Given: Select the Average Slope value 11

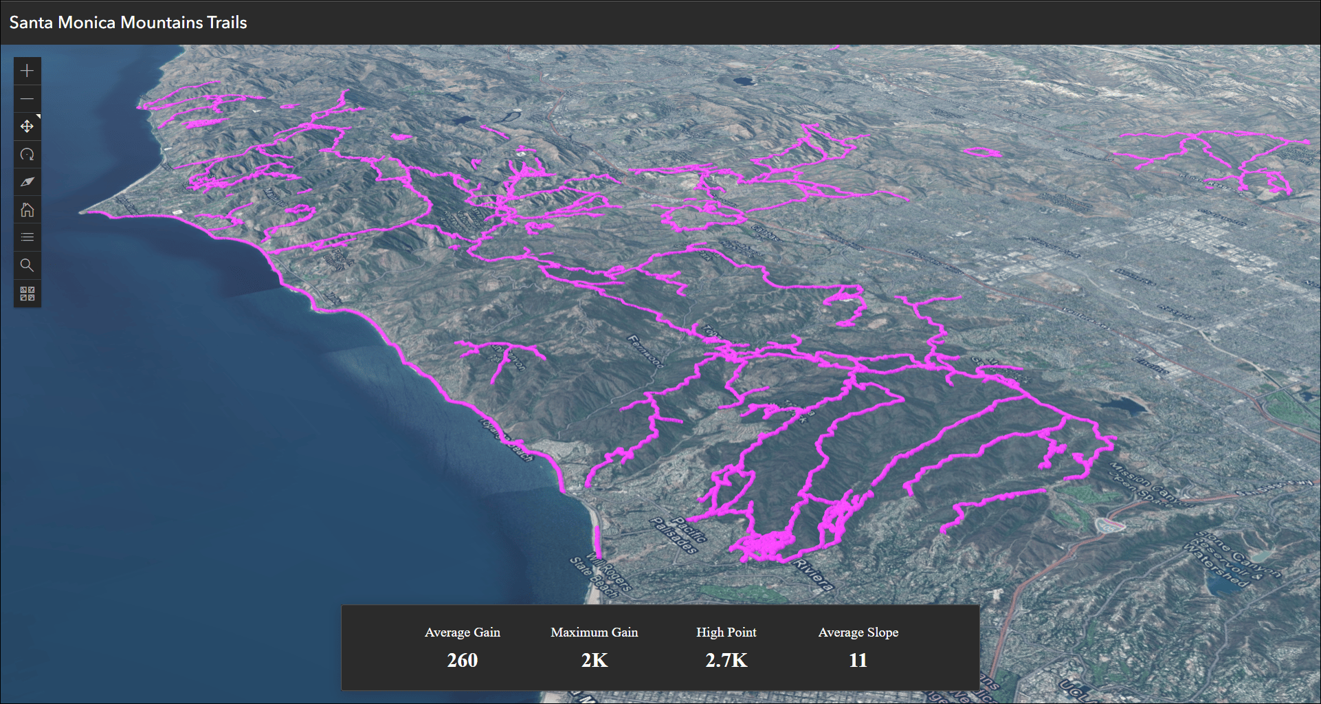Looking at the screenshot, I should (x=858, y=661).
